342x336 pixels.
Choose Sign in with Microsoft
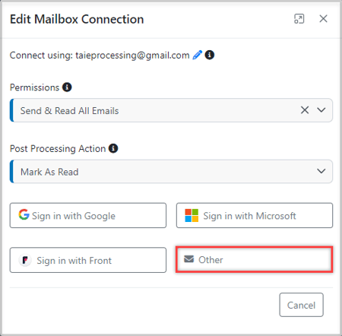pos(255,215)
